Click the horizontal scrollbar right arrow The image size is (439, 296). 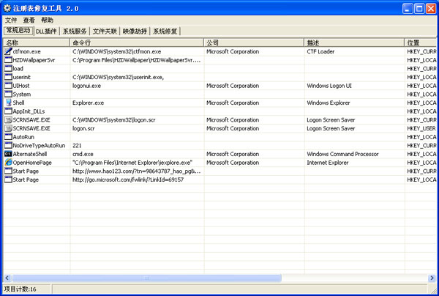(432, 278)
